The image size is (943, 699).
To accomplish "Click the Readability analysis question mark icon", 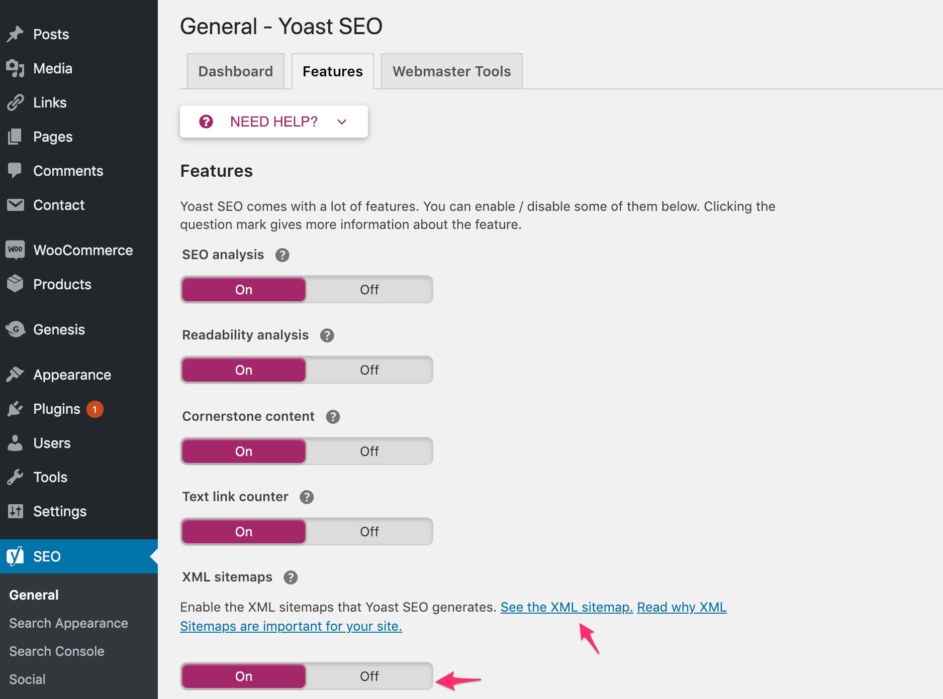I will coord(327,335).
